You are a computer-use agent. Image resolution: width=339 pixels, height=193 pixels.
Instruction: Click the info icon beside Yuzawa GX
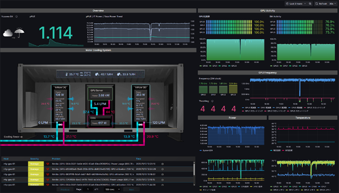(16, 17)
